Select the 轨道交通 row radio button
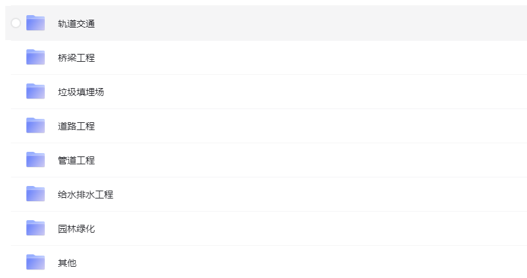Screen dimensions: 527x278 click(x=16, y=23)
